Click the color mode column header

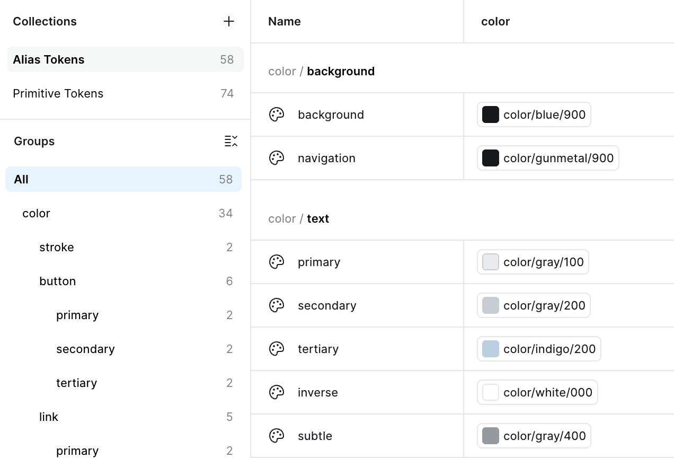[x=495, y=21]
